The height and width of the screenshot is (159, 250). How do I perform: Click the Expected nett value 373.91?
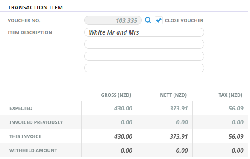click(x=179, y=108)
